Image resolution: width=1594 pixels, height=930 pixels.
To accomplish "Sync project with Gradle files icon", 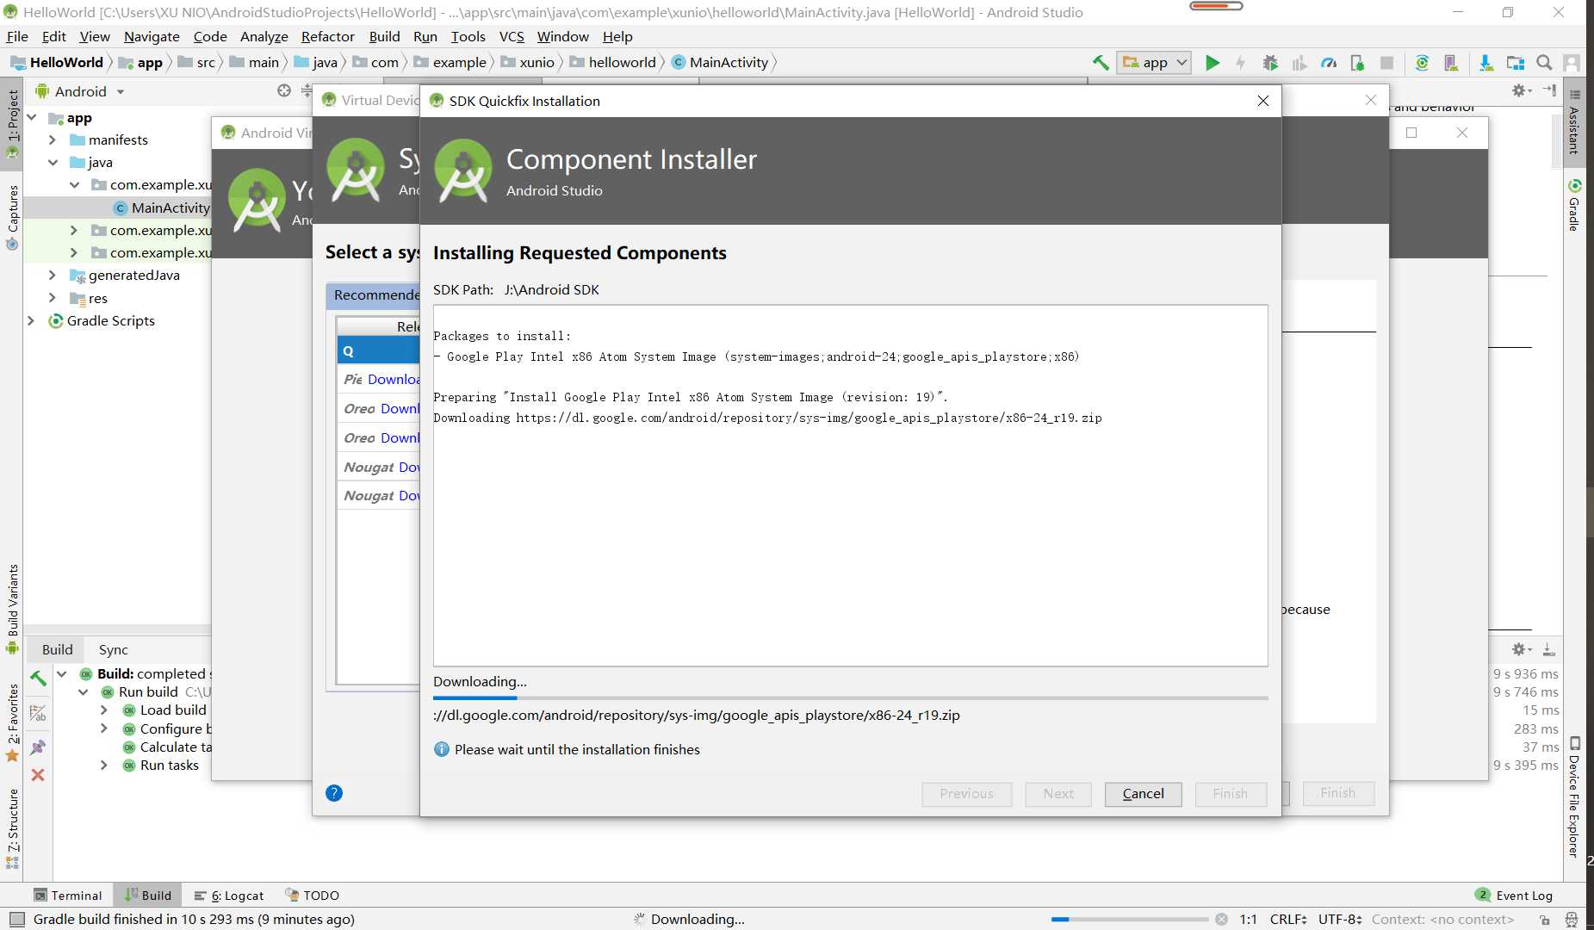I will [1422, 62].
